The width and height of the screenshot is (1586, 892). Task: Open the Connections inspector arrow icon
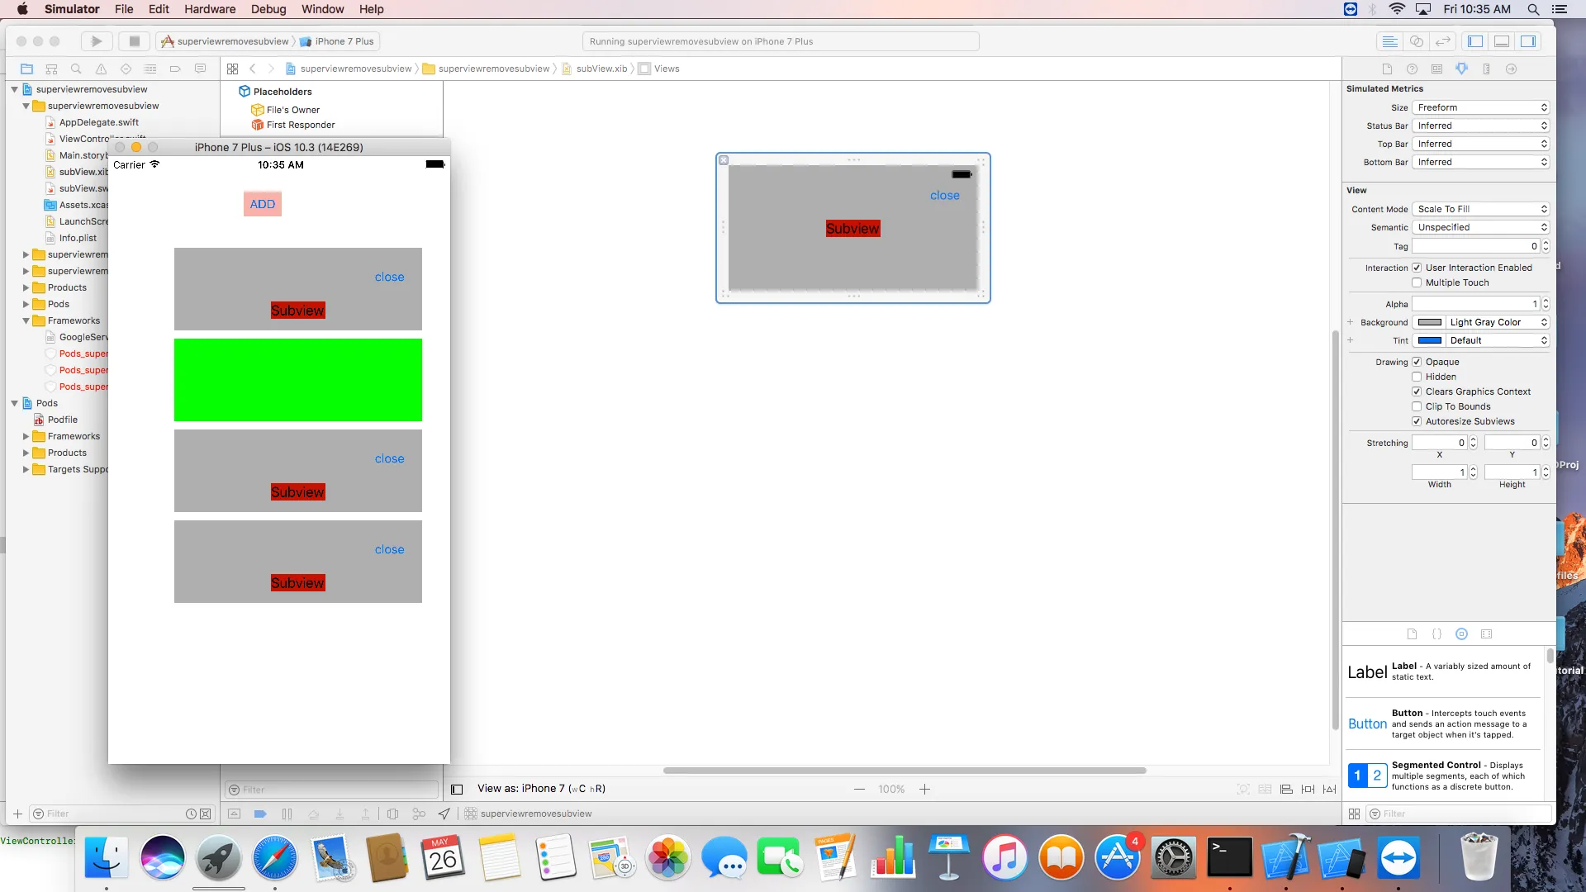(x=1511, y=69)
